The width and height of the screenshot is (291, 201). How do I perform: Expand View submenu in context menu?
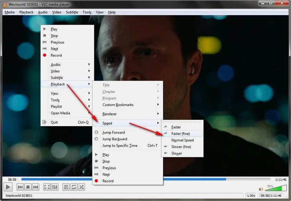pos(67,93)
